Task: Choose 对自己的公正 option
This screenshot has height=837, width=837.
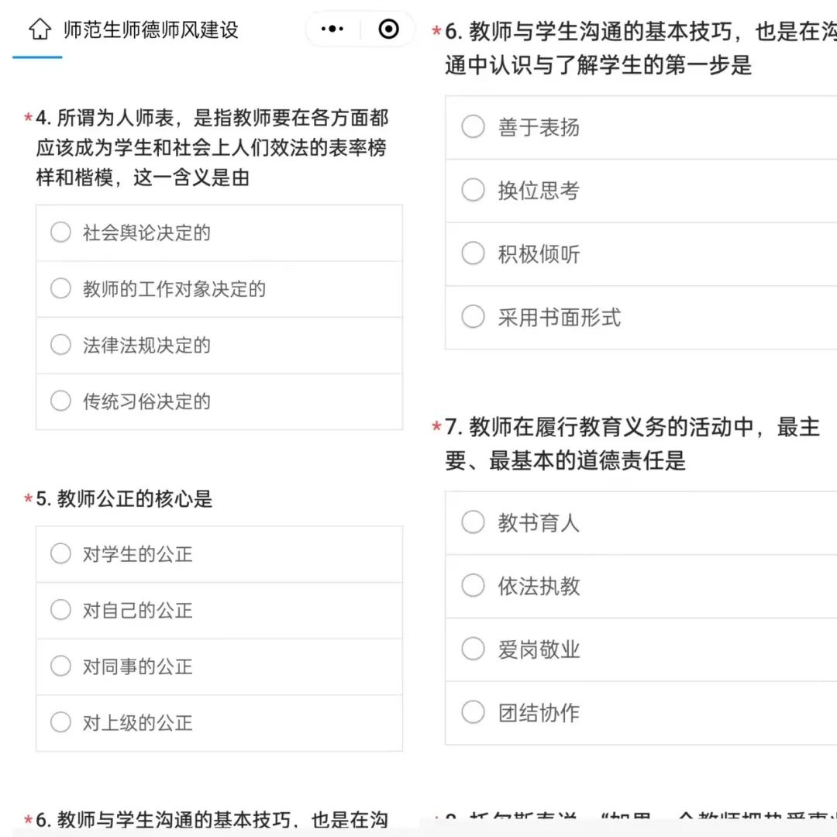Action: click(x=61, y=610)
